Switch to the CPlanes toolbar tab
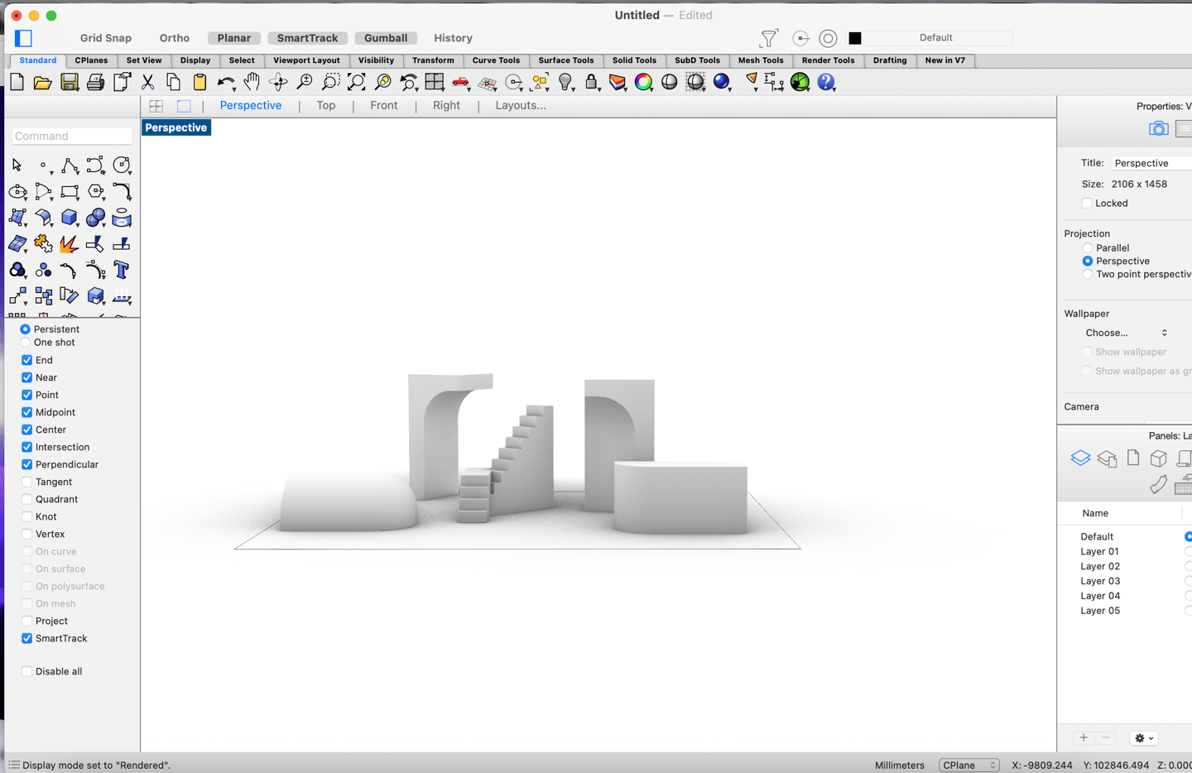 (x=91, y=60)
